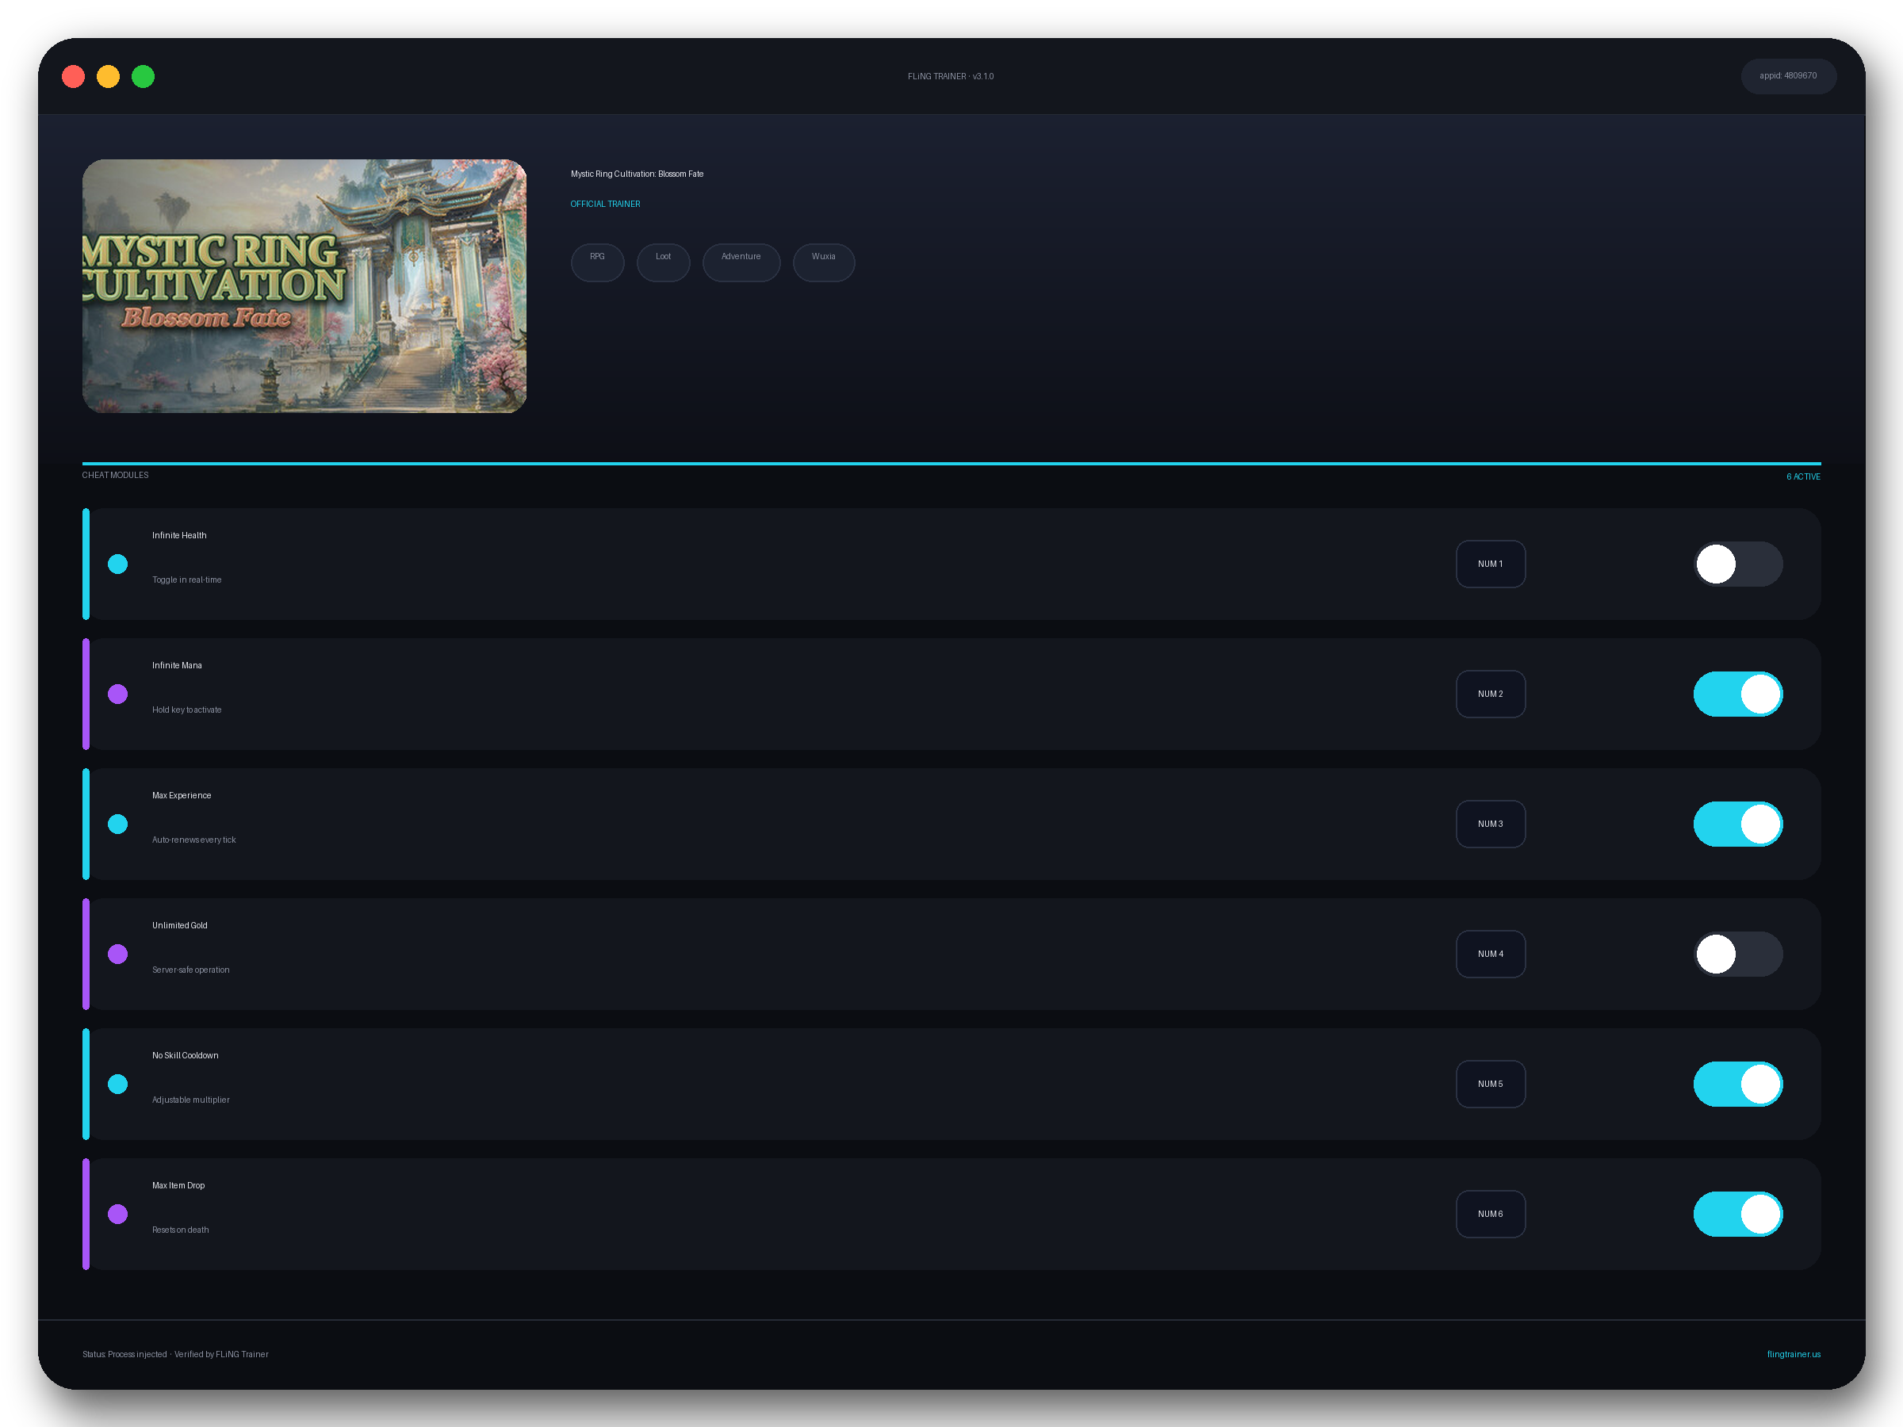Click the purple dot beside Infinite Mana
This screenshot has height=1427, width=1903.
(x=118, y=694)
